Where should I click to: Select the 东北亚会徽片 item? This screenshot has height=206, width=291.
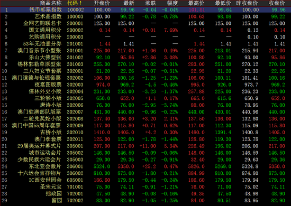[x=45, y=166]
